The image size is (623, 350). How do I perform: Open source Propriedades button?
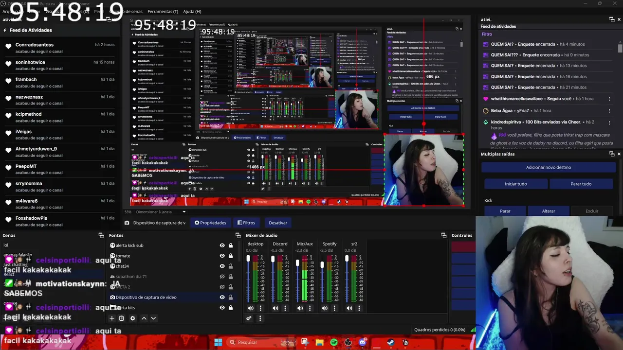point(210,223)
